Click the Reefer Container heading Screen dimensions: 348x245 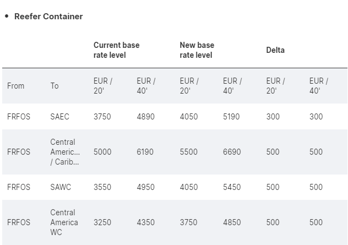coord(48,17)
